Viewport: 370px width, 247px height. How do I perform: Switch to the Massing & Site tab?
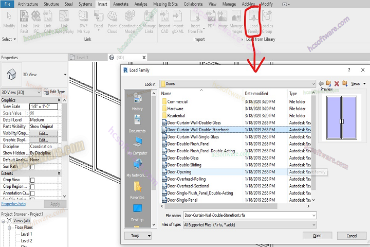pyautogui.click(x=165, y=4)
